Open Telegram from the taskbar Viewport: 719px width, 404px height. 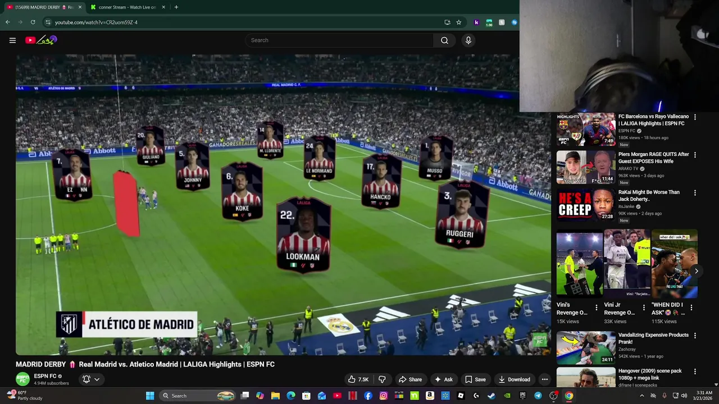click(538, 396)
